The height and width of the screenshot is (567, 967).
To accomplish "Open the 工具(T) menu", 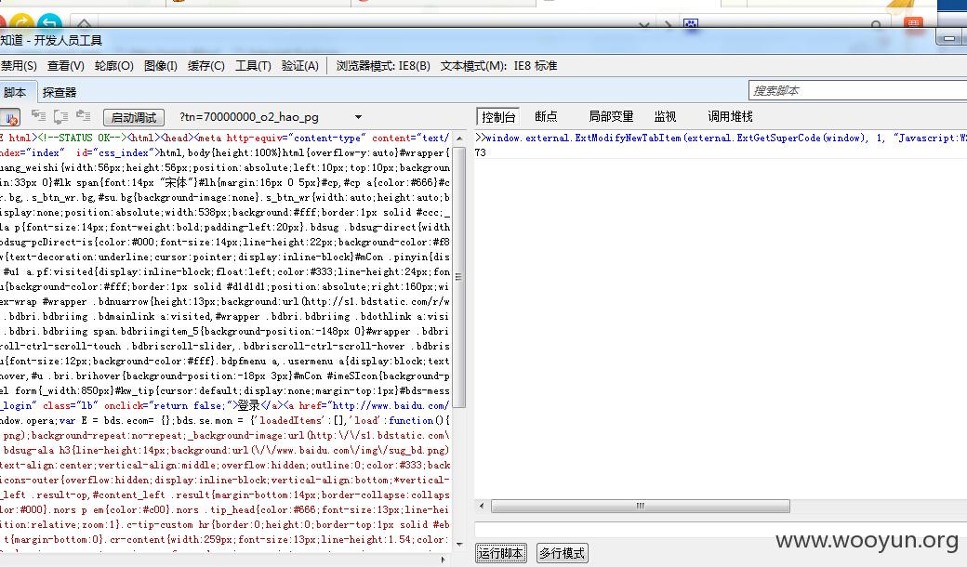I will click(253, 66).
